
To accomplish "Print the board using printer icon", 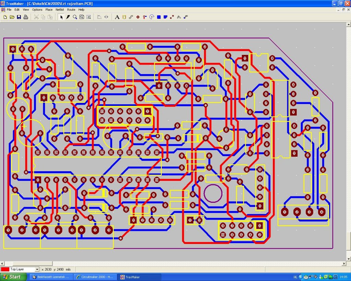I will click(x=26, y=17).
